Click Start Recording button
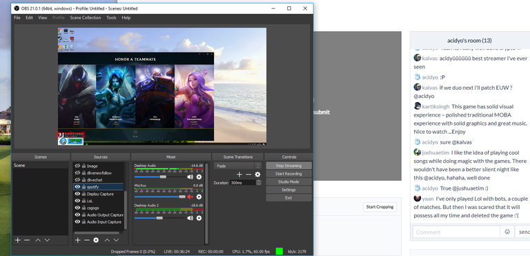 [288, 174]
